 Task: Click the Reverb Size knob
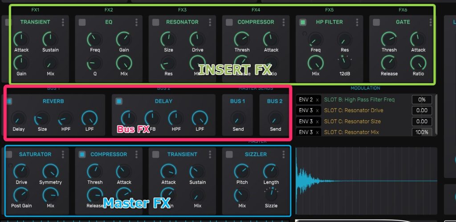click(42, 118)
